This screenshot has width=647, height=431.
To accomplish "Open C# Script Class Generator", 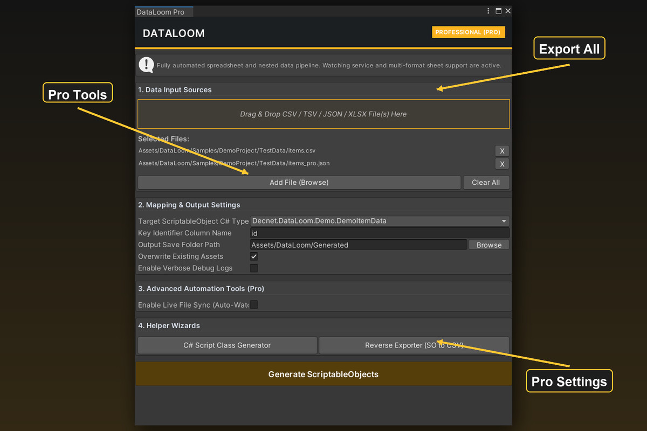I will (x=227, y=345).
